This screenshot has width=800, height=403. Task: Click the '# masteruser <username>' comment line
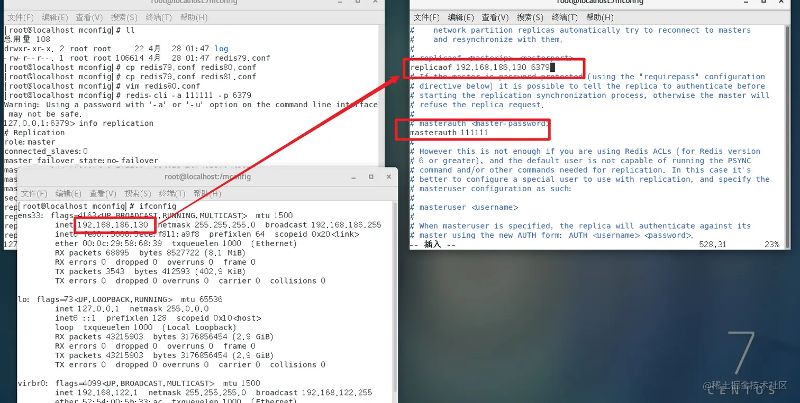click(464, 207)
